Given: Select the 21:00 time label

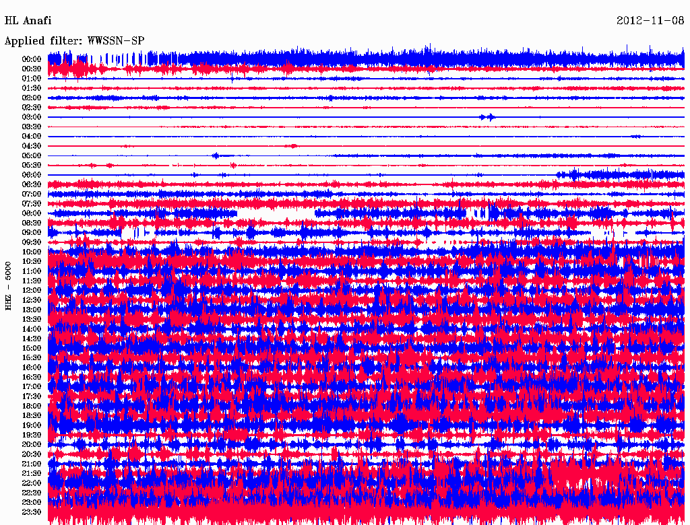Looking at the screenshot, I should coord(31,464).
